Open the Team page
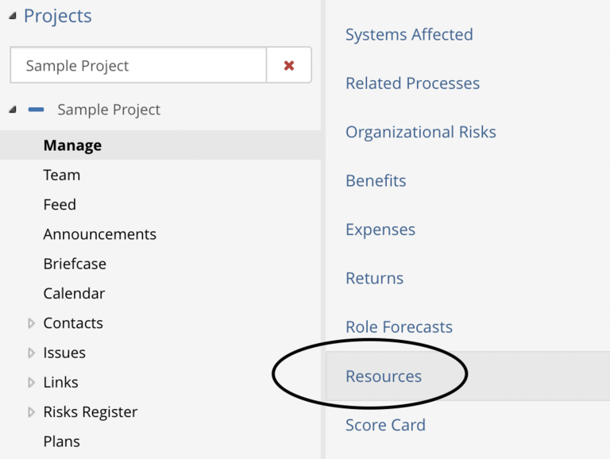Screen dimensions: 610x459 [x=61, y=175]
